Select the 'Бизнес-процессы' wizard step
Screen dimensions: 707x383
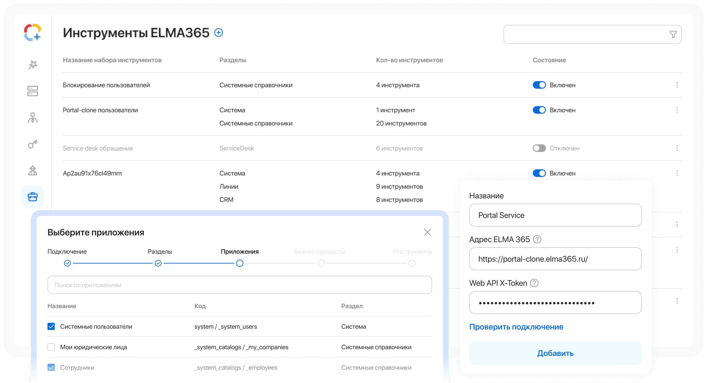point(321,263)
